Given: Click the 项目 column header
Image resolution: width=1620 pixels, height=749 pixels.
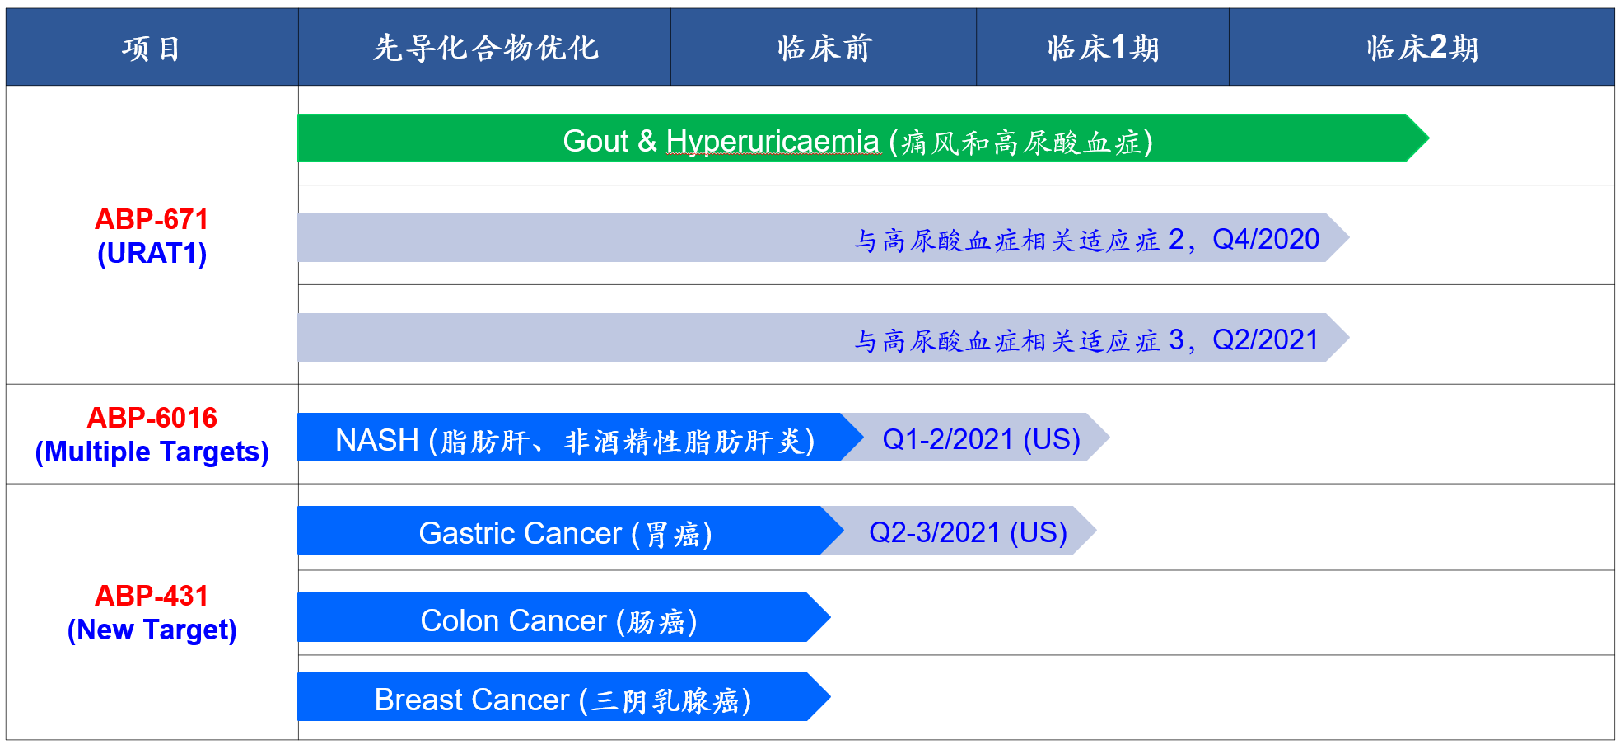Looking at the screenshot, I should 152,48.
